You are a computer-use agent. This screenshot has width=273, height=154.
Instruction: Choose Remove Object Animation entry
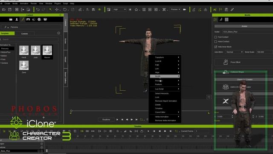pyautogui.click(x=166, y=101)
